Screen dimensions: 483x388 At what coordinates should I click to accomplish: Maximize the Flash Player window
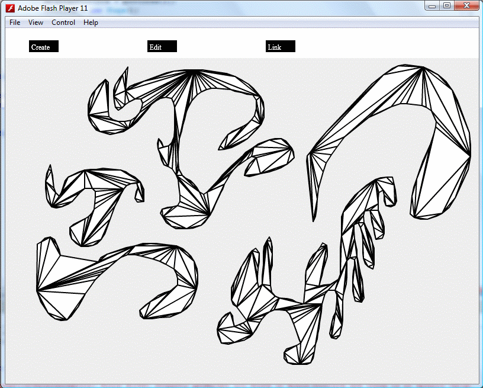pyautogui.click(x=447, y=6)
